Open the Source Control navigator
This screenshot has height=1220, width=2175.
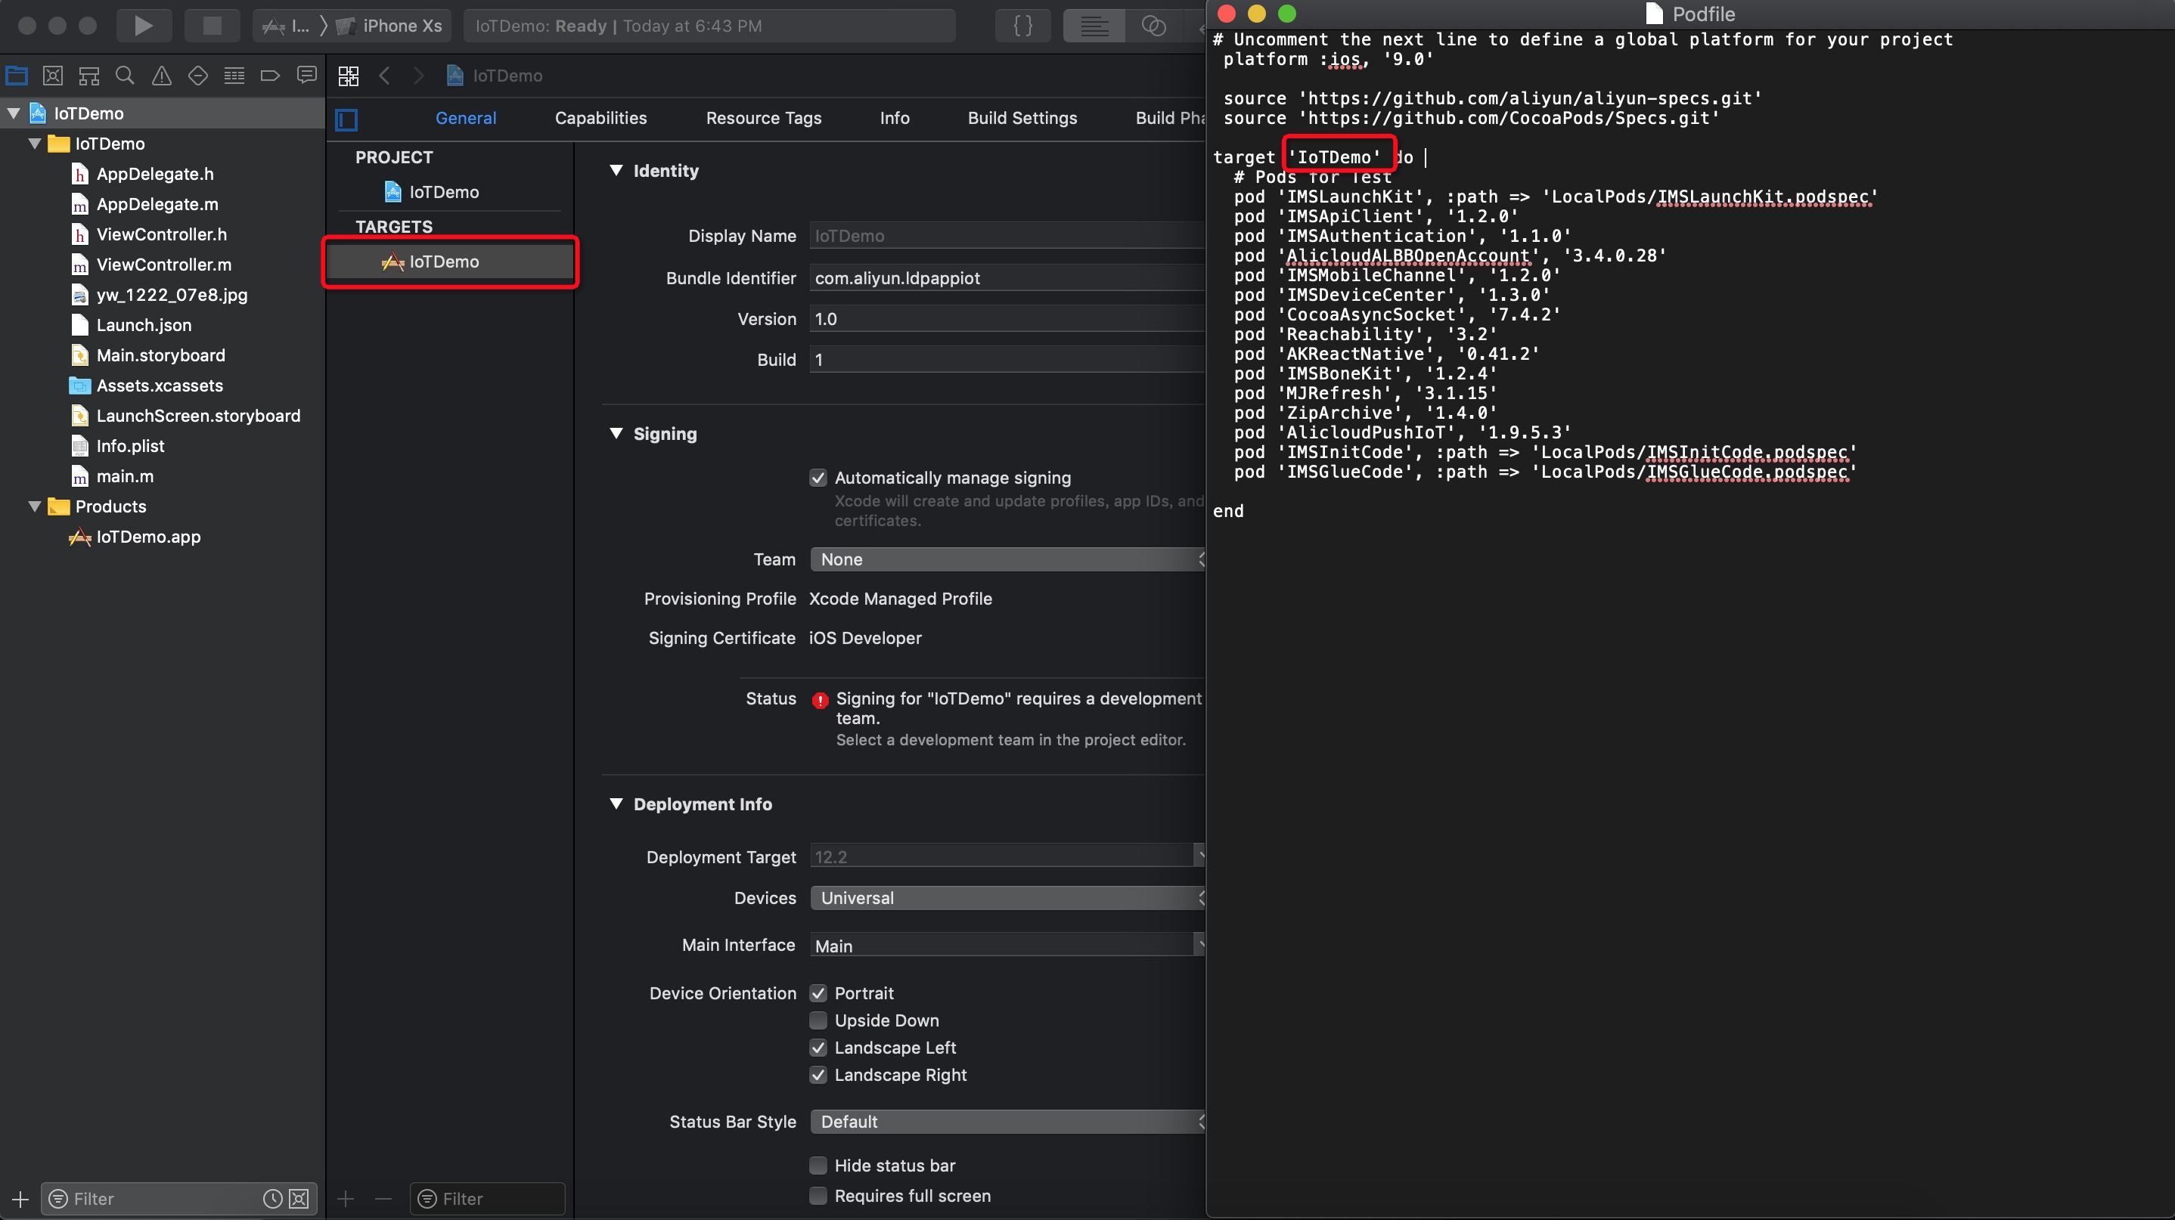[52, 76]
